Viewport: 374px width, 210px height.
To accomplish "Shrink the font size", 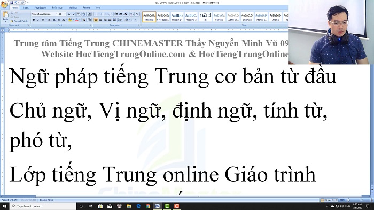I will (x=74, y=14).
